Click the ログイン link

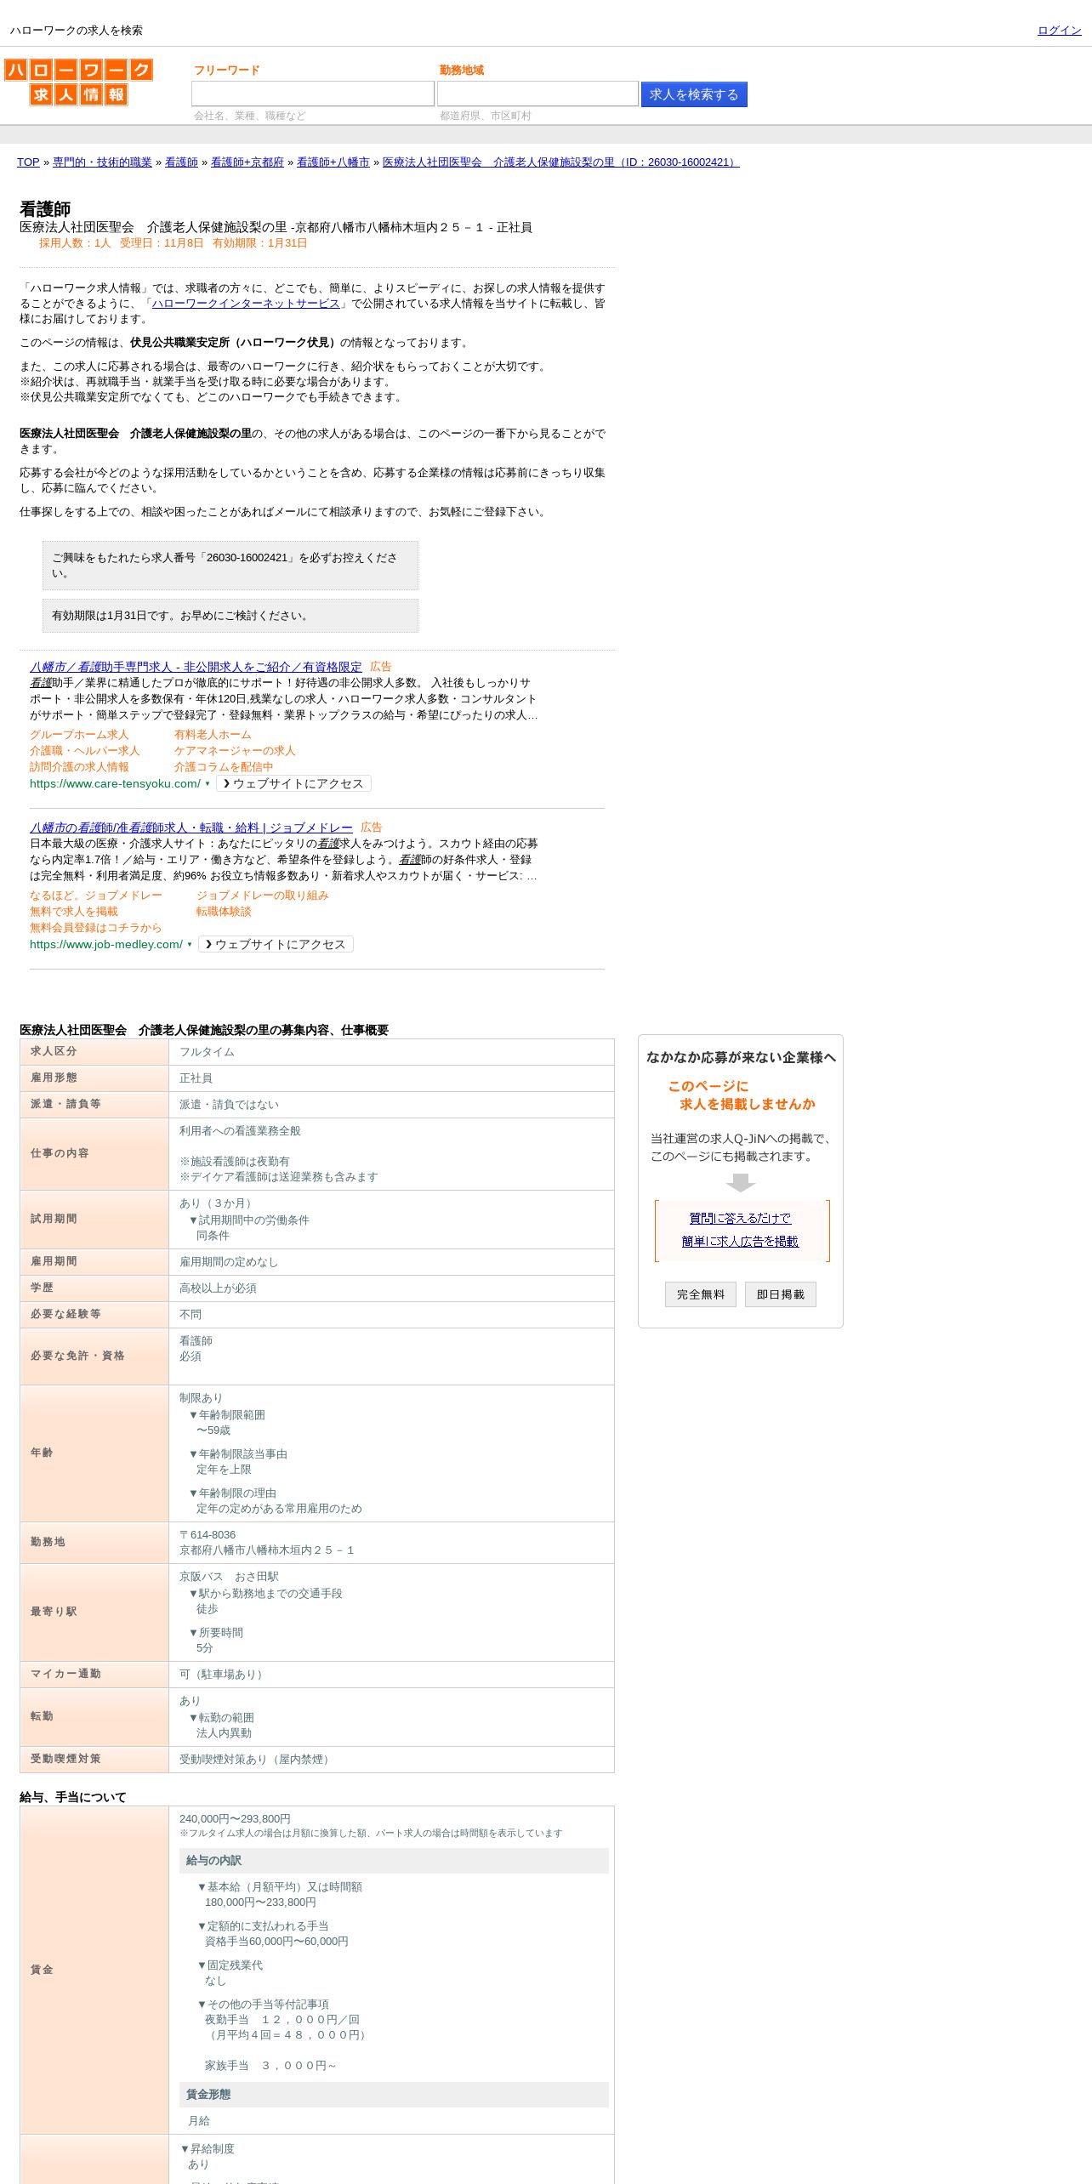tap(1059, 31)
